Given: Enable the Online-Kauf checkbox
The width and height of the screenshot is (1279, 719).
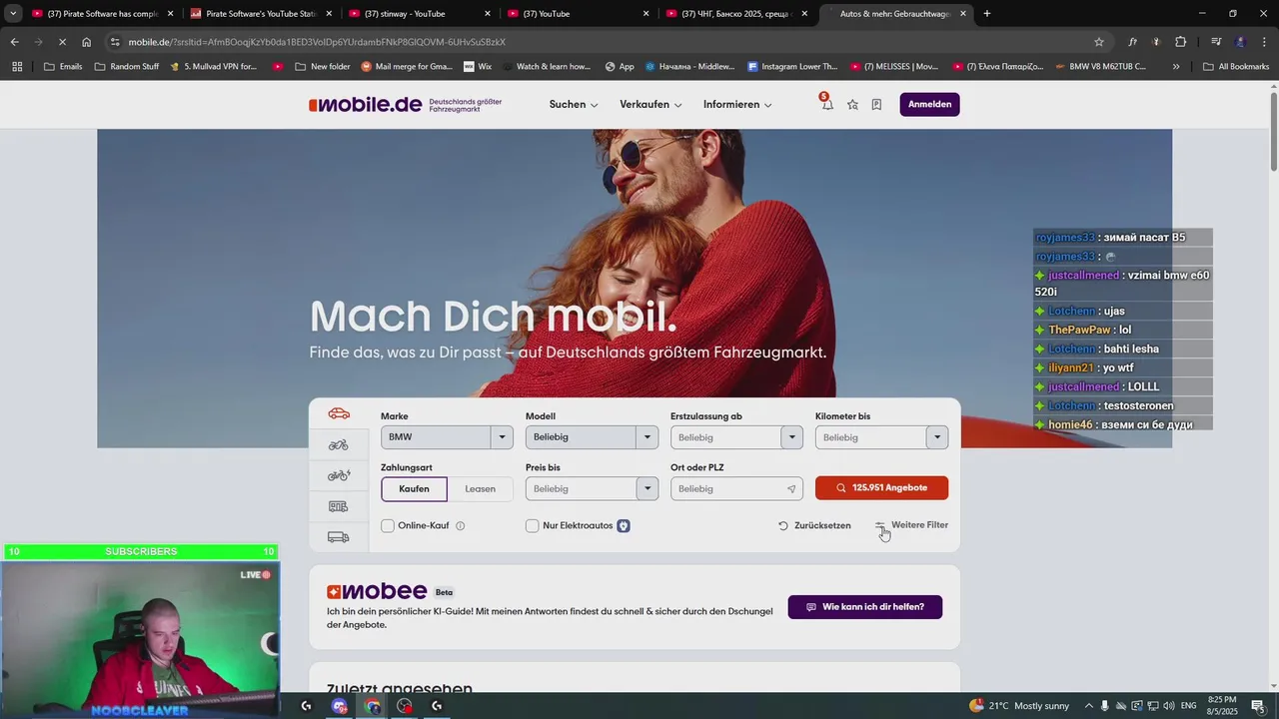Looking at the screenshot, I should (388, 525).
